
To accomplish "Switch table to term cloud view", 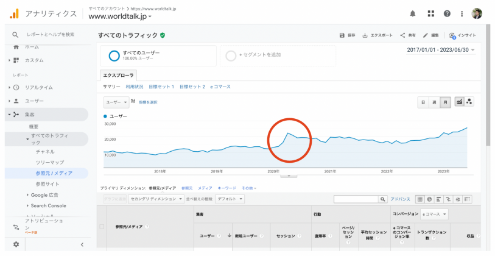I will 458,199.
